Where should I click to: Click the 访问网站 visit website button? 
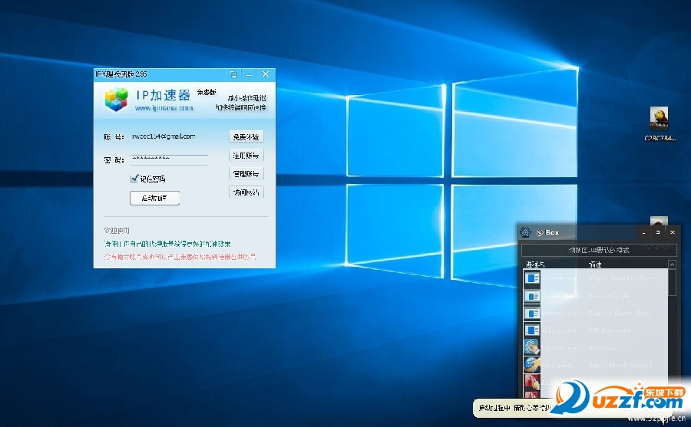coord(246,192)
